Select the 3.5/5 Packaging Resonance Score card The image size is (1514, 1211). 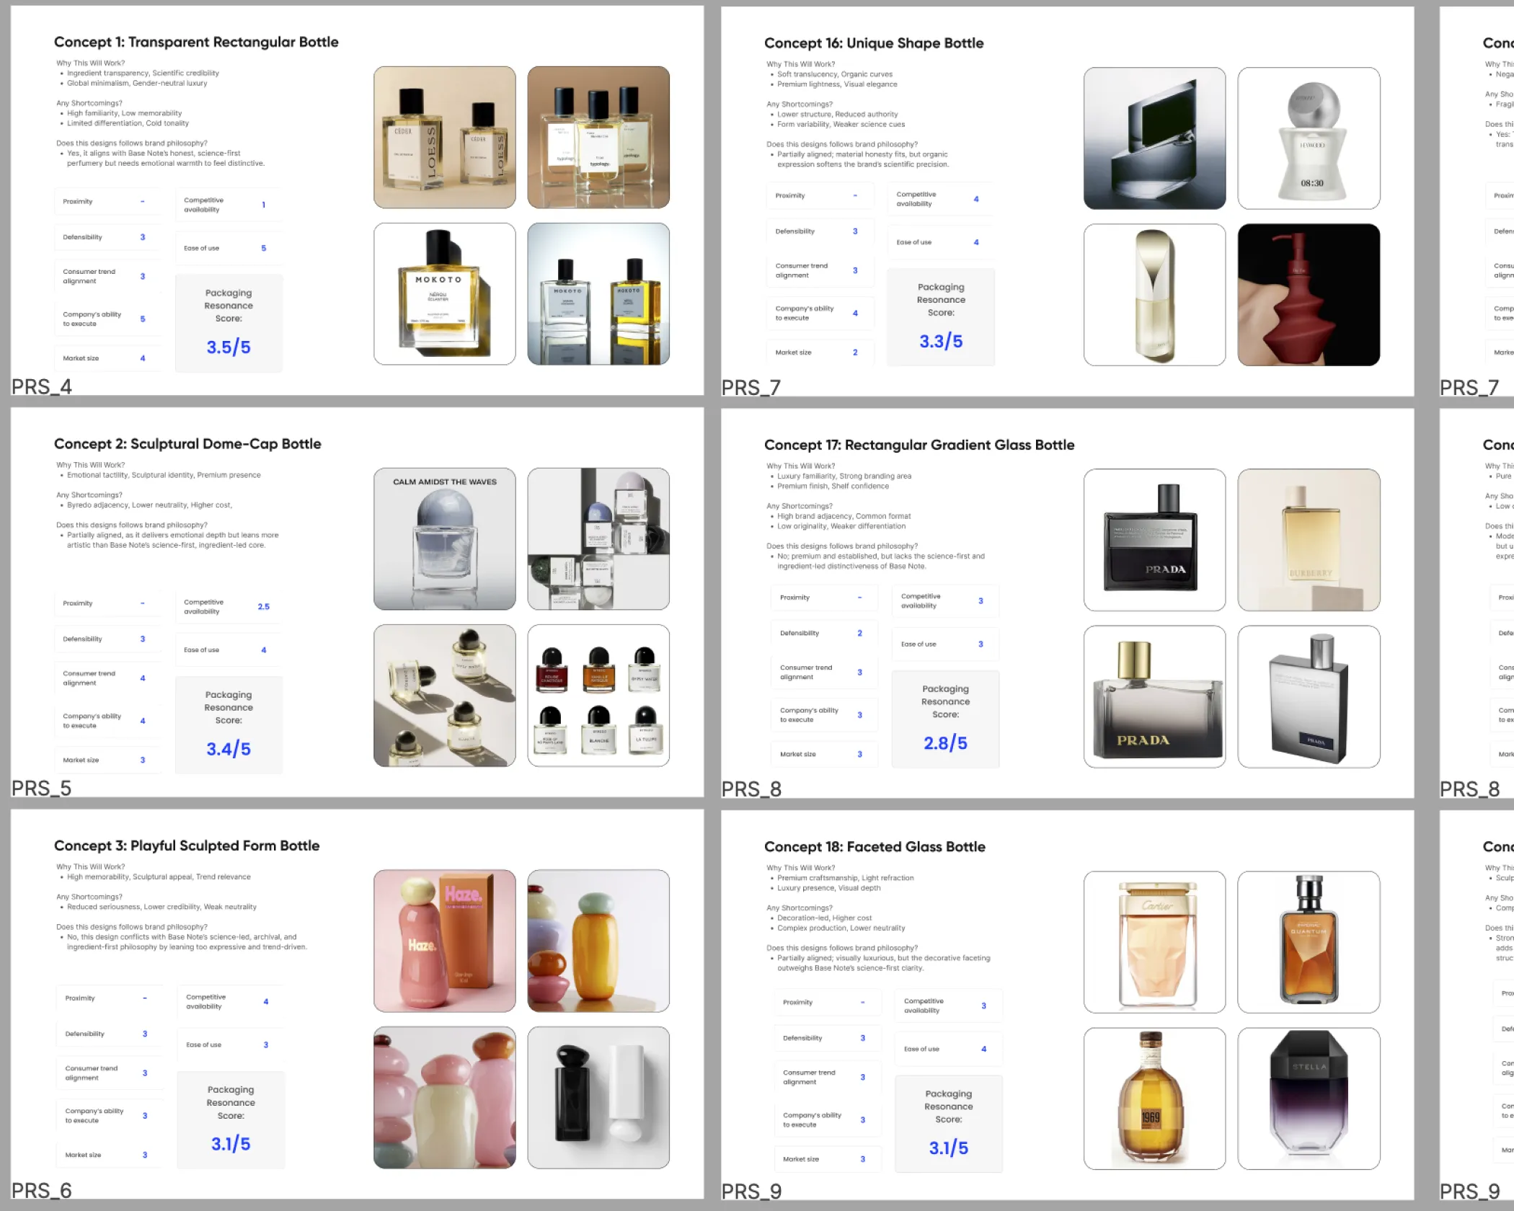pyautogui.click(x=229, y=323)
